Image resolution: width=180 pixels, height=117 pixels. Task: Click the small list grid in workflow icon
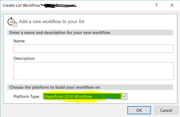pyautogui.click(x=15, y=24)
